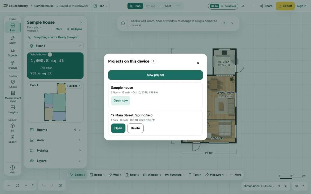Expand the Heights section in panel
311x194 pixels.
point(55,151)
